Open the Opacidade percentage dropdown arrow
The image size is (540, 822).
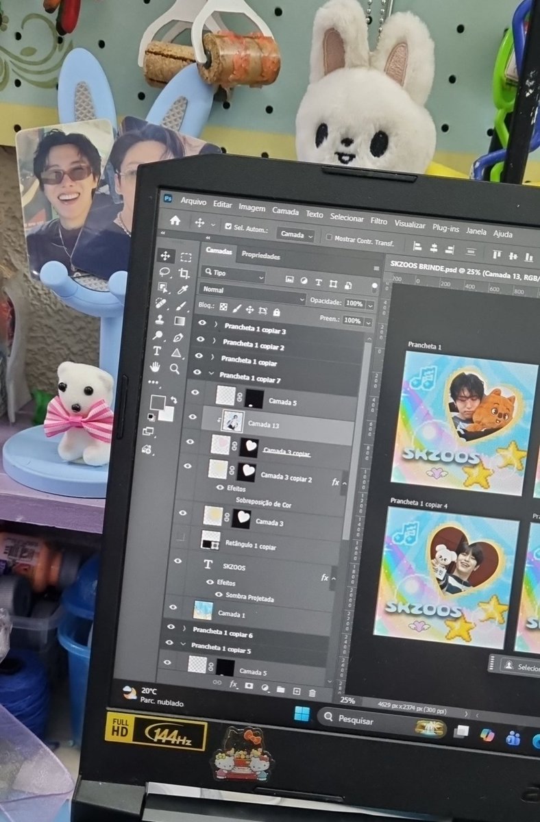371,305
